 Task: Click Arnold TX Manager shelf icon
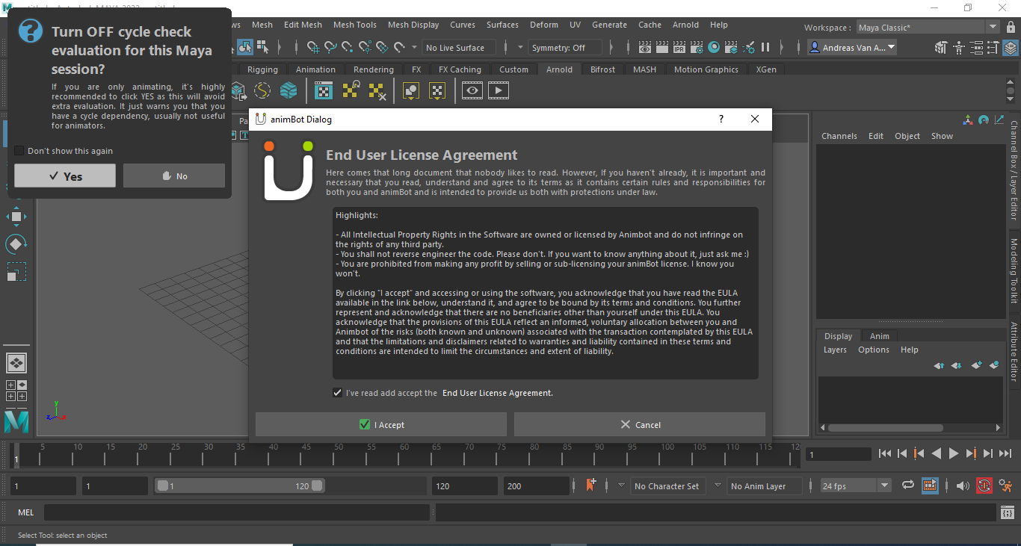tap(324, 91)
